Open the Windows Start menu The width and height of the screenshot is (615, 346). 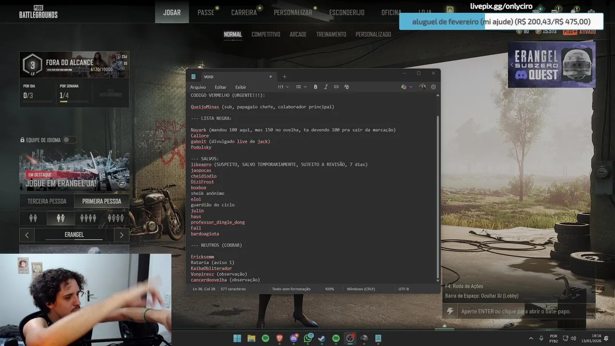tap(237, 338)
